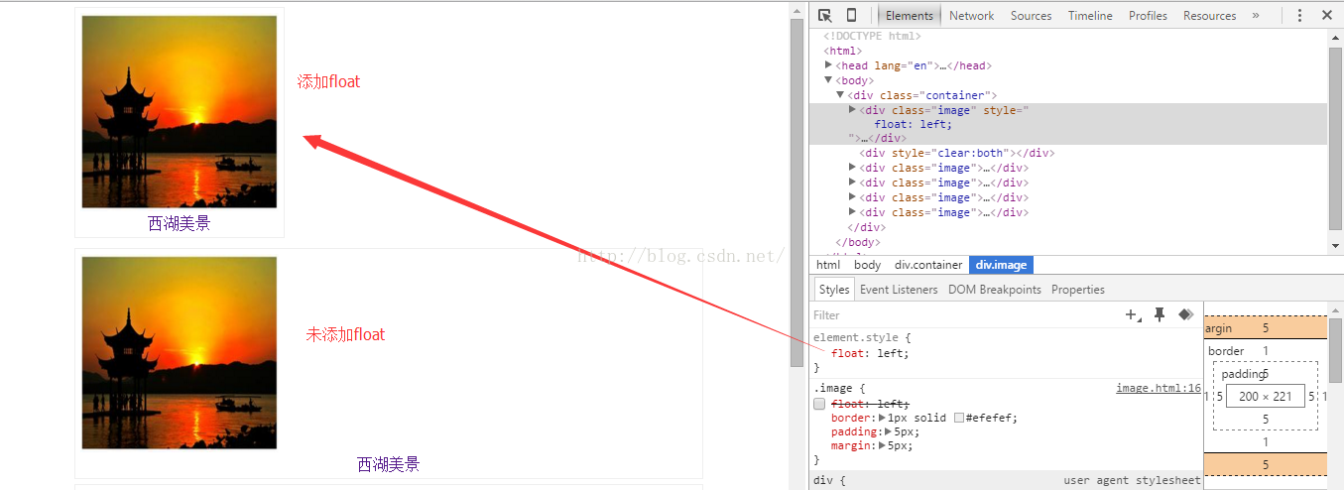Open the Sources tab
This screenshot has height=490, width=1344.
click(1031, 15)
